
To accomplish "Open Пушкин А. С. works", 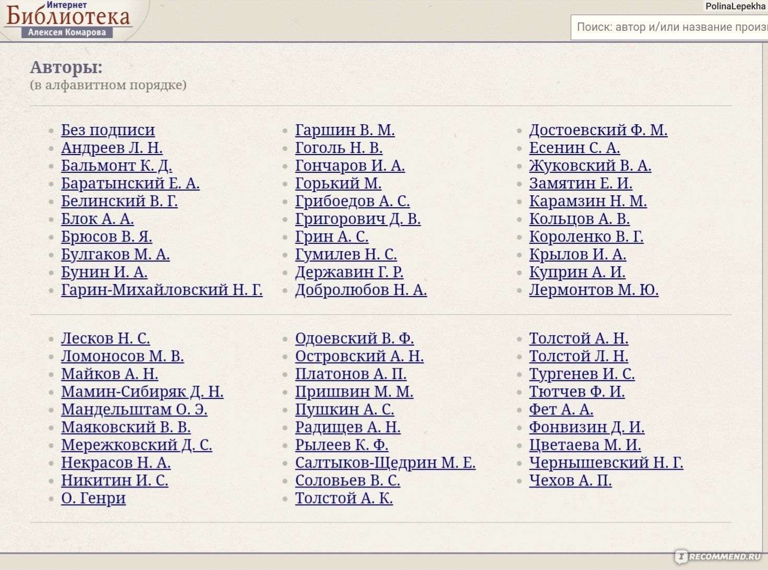I will point(345,409).
